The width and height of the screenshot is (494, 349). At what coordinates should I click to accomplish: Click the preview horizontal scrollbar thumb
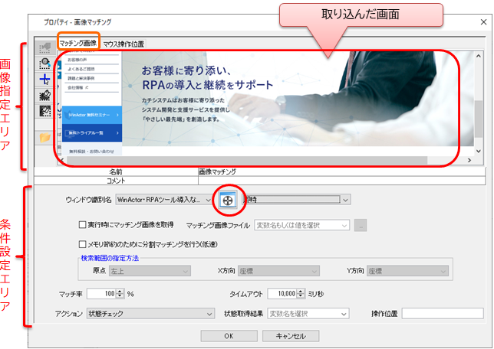pyautogui.click(x=247, y=160)
